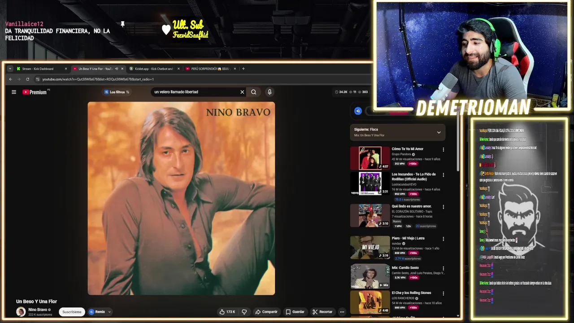Click the 'Piero - Mi Viejo | Letra' title
574x323 pixels.
coord(408,238)
